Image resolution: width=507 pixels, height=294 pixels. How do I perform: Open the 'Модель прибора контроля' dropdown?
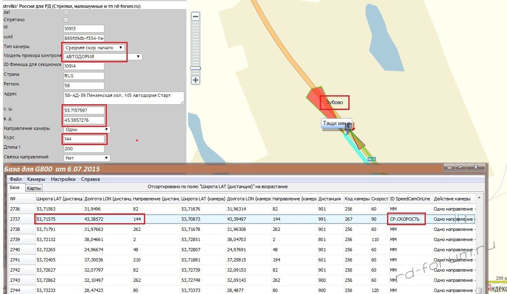(103, 57)
